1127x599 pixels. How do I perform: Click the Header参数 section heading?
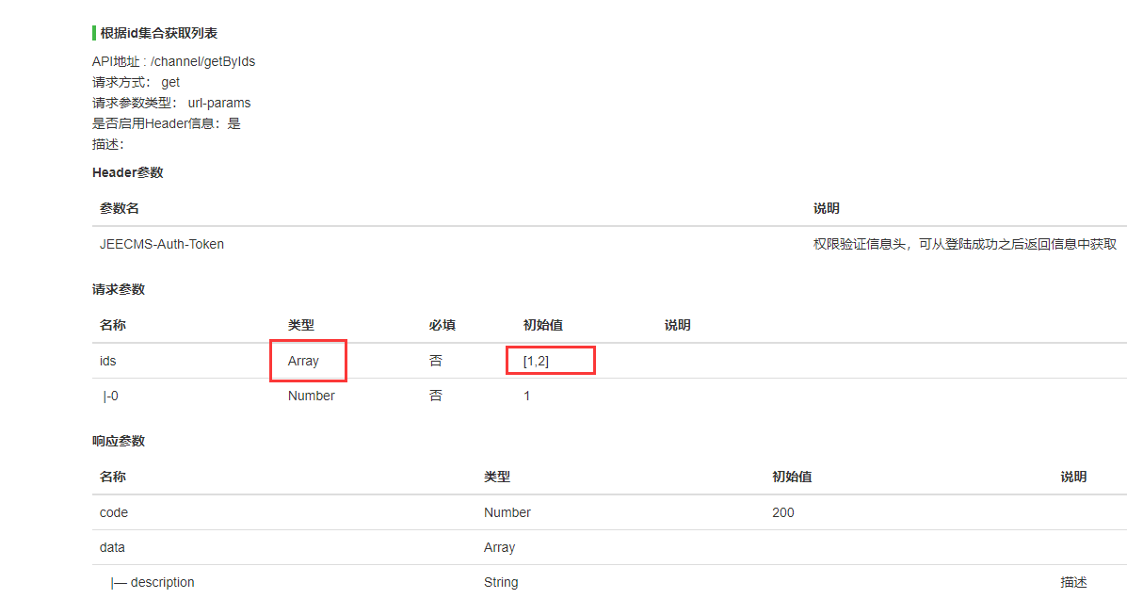tap(127, 172)
